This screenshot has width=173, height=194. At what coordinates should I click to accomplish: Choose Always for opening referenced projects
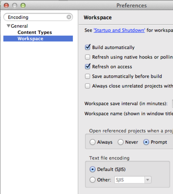92,142
